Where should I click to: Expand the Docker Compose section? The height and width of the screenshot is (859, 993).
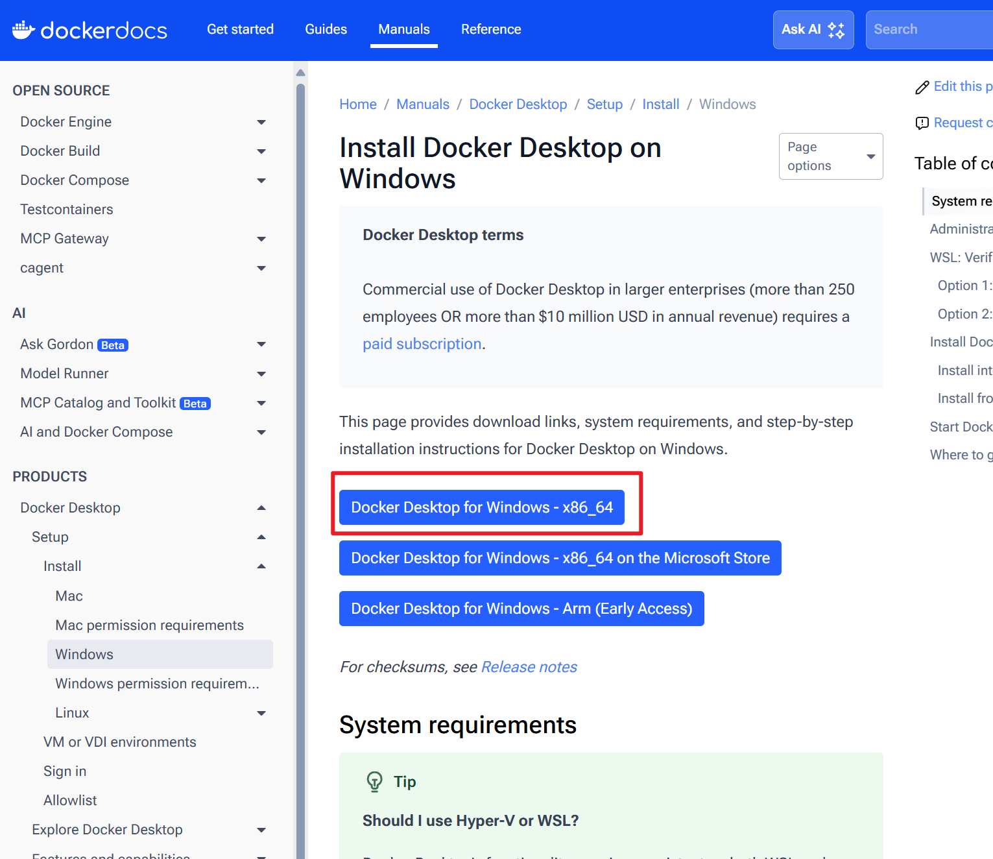(x=262, y=180)
